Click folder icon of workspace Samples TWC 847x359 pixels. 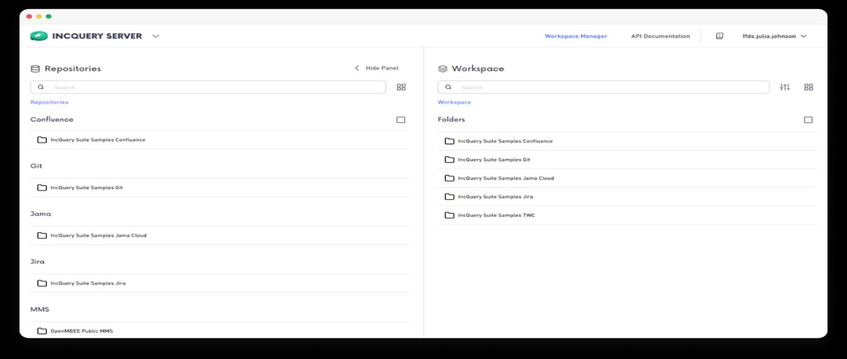click(x=449, y=215)
